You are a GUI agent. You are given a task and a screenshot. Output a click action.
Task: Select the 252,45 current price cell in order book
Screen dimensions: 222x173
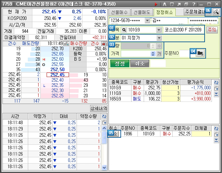pos(57,75)
